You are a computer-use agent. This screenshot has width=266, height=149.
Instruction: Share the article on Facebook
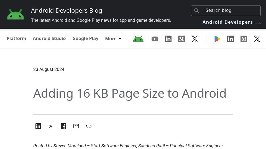point(63,126)
